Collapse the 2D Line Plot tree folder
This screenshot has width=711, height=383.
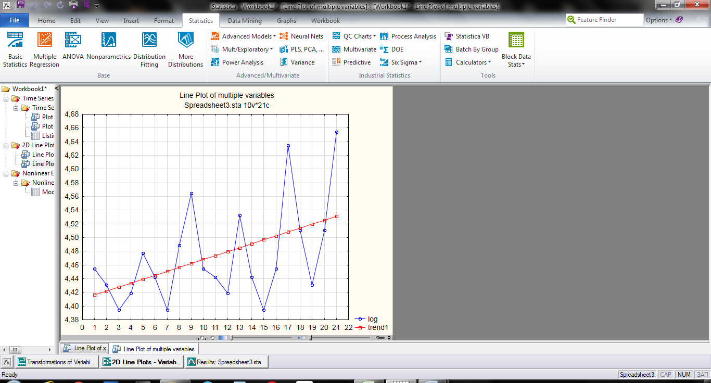pos(6,145)
